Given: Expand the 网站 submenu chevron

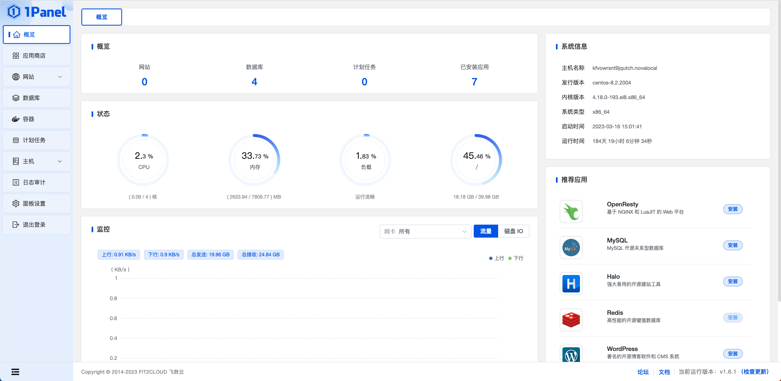Looking at the screenshot, I should point(60,77).
